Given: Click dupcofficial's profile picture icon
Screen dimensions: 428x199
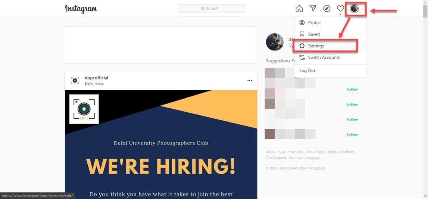Looking at the screenshot, I should click(x=75, y=81).
